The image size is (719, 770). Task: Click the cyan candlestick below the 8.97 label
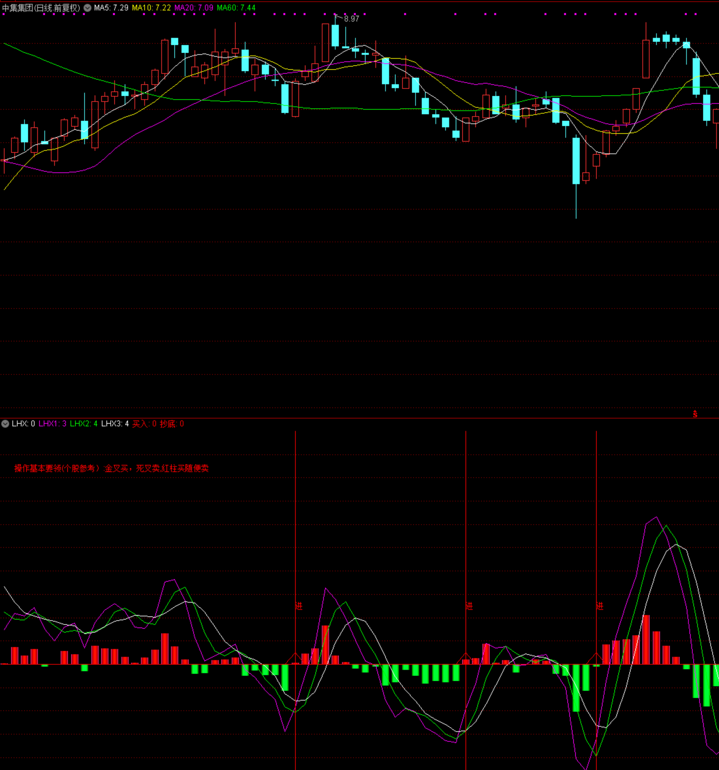click(335, 36)
